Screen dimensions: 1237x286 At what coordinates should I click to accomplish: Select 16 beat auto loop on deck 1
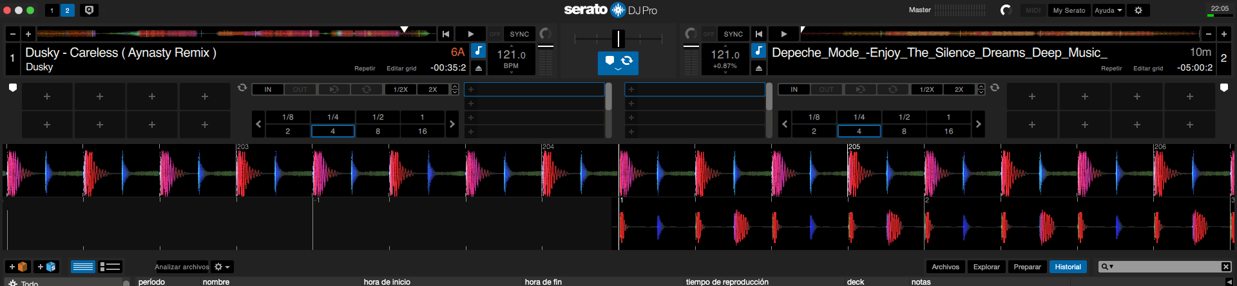click(x=423, y=131)
